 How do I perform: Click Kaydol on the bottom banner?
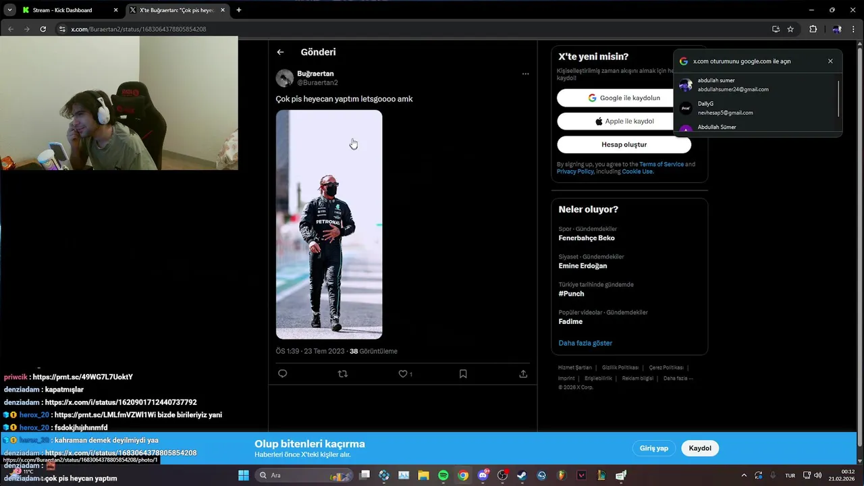[700, 448]
